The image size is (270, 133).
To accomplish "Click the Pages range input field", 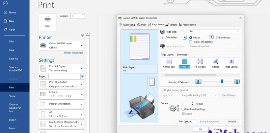I will pos(64,76).
